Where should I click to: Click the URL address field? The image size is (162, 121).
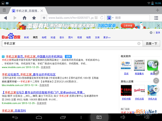point(71,18)
